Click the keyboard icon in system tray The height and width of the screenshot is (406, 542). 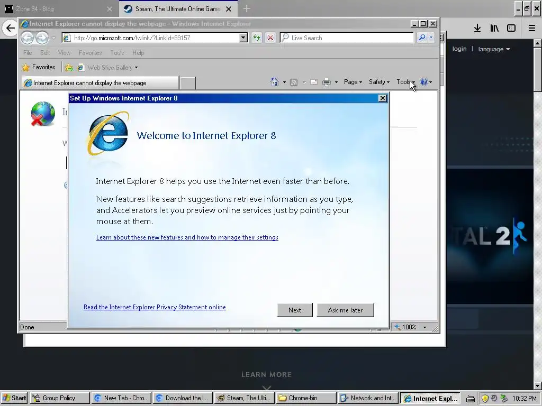(470, 399)
